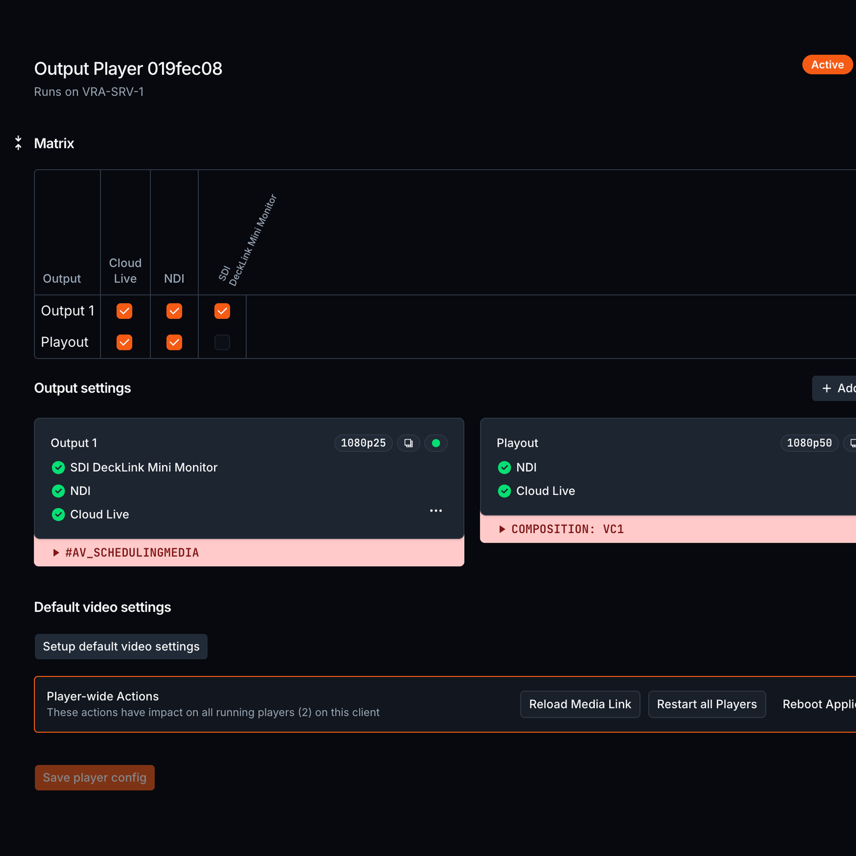Image resolution: width=856 pixels, height=856 pixels.
Task: Click the Runs on VRA-SRV-1 subtitle
Action: [x=89, y=92]
